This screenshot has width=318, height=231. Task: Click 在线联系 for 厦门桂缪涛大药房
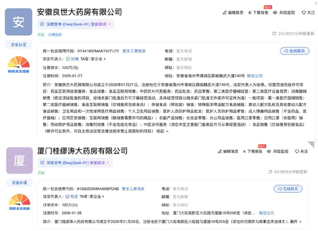288,189
